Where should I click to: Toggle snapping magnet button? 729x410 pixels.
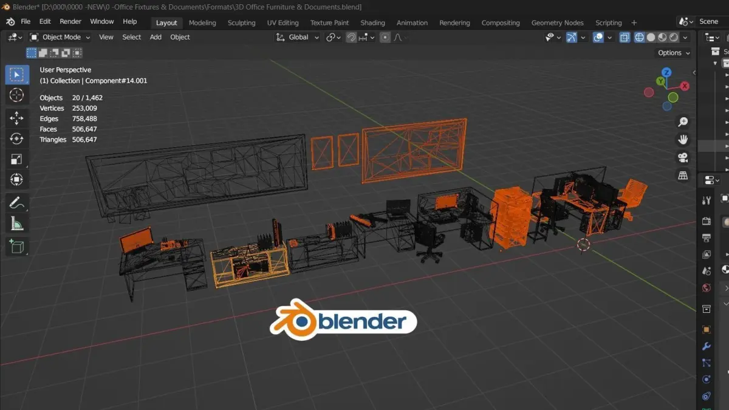tap(351, 37)
